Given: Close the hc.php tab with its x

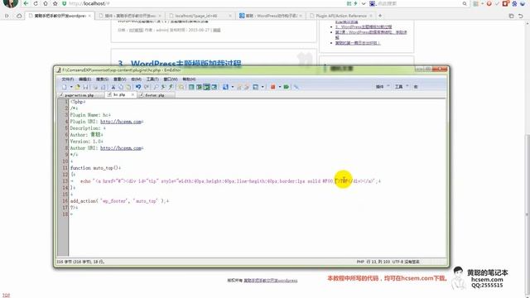Looking at the screenshot, I should (x=132, y=95).
